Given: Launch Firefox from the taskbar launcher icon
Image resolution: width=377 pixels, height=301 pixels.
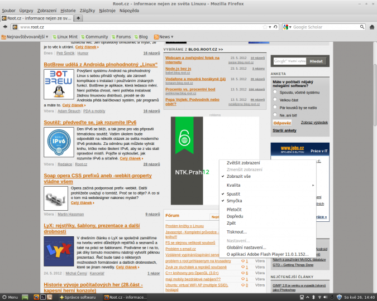Looking at the screenshot, I should click(36, 297).
